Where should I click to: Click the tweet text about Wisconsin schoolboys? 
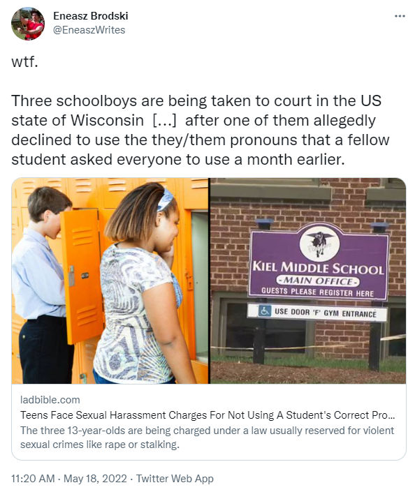[x=200, y=130]
